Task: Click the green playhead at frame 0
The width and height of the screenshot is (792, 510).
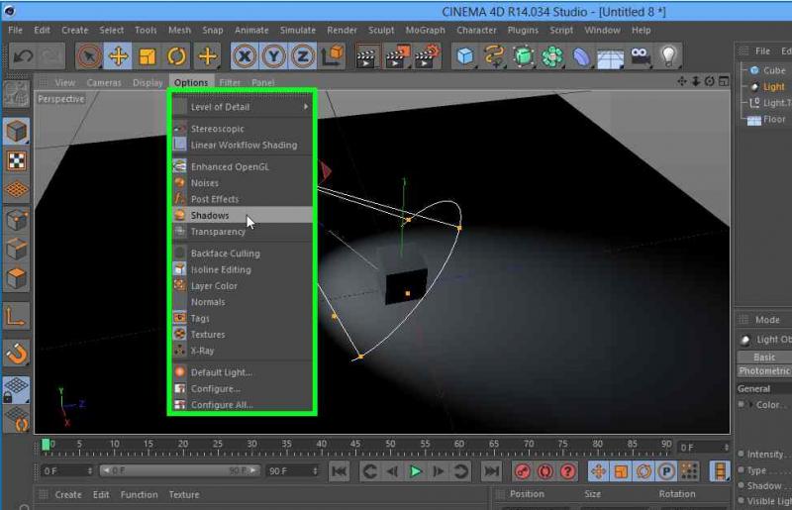Action: [x=46, y=445]
